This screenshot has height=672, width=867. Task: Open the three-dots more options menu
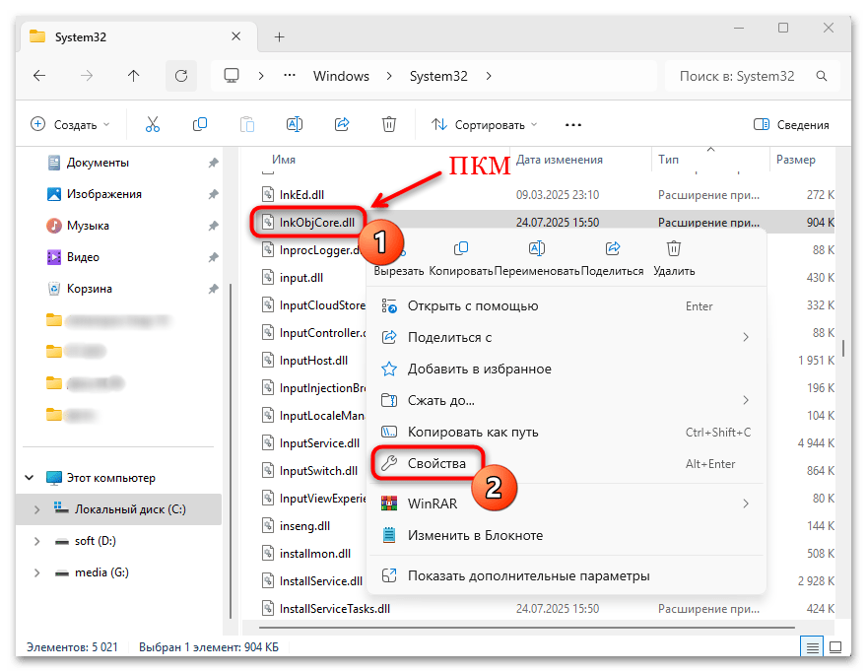coord(573,125)
